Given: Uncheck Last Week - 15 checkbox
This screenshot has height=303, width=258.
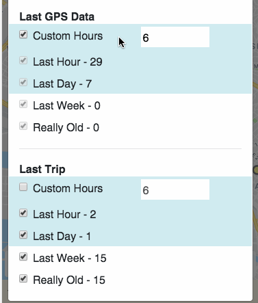Looking at the screenshot, I should point(23,256).
